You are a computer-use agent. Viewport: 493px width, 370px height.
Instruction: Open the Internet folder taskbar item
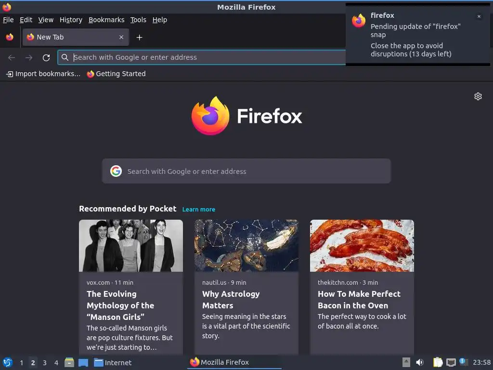pyautogui.click(x=113, y=363)
